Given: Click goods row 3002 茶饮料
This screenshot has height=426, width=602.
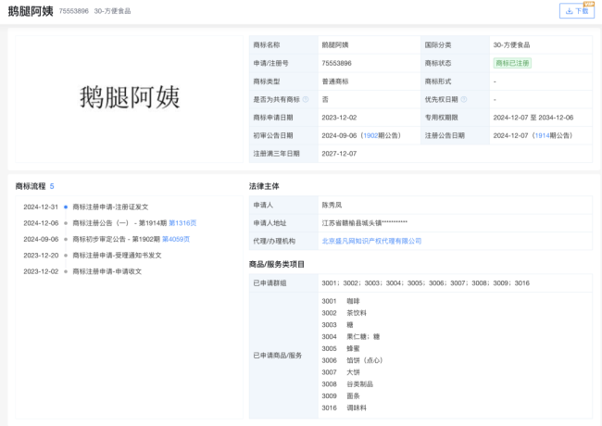Looking at the screenshot, I should (344, 313).
